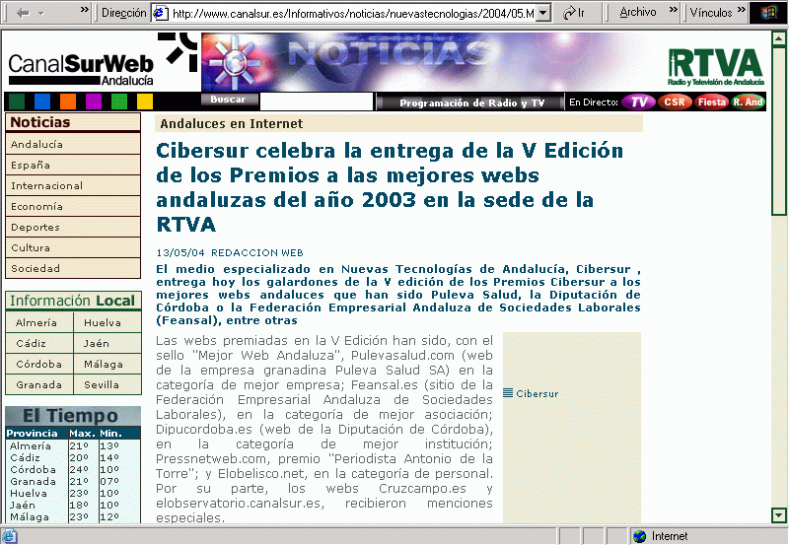Open the address bar dropdown arrow
The height and width of the screenshot is (545, 789).
pos(543,13)
